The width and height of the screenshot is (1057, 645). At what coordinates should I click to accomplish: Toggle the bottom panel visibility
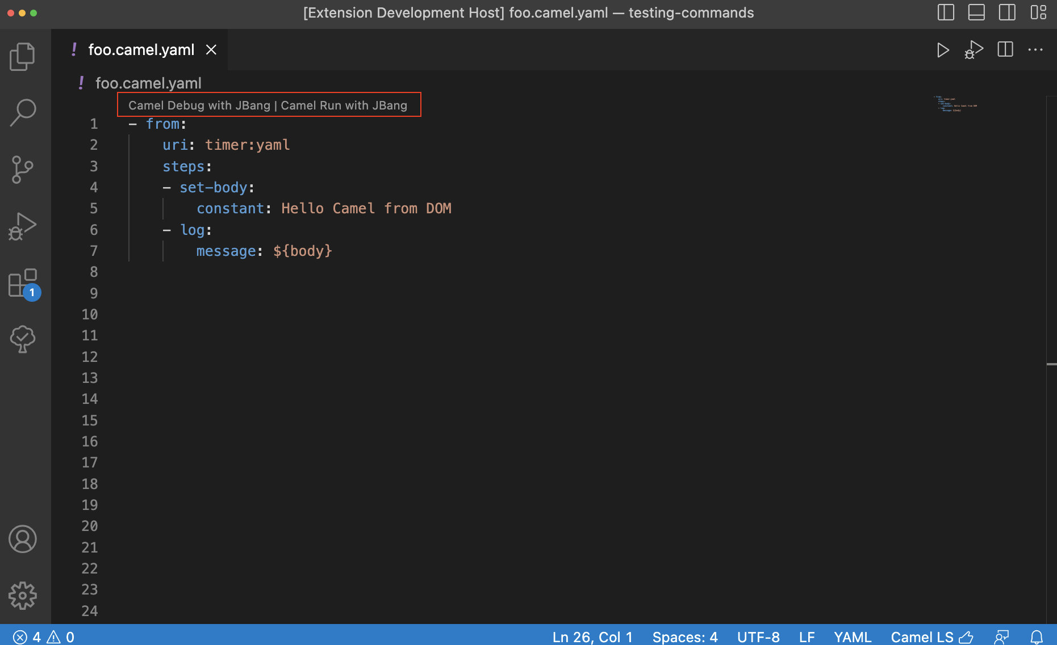(x=976, y=12)
